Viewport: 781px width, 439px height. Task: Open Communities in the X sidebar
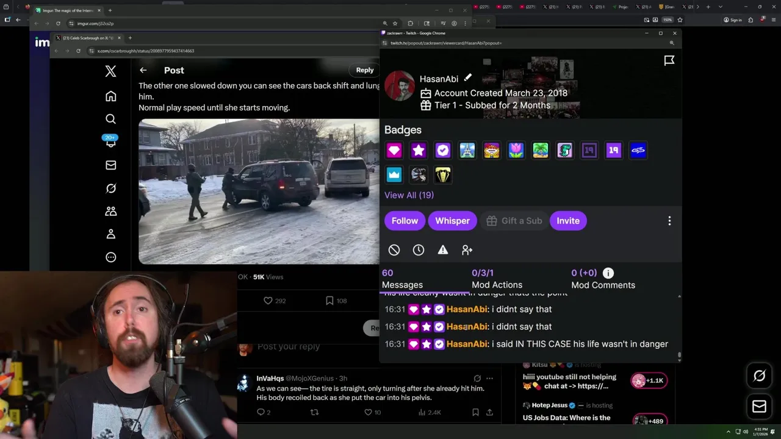click(110, 211)
